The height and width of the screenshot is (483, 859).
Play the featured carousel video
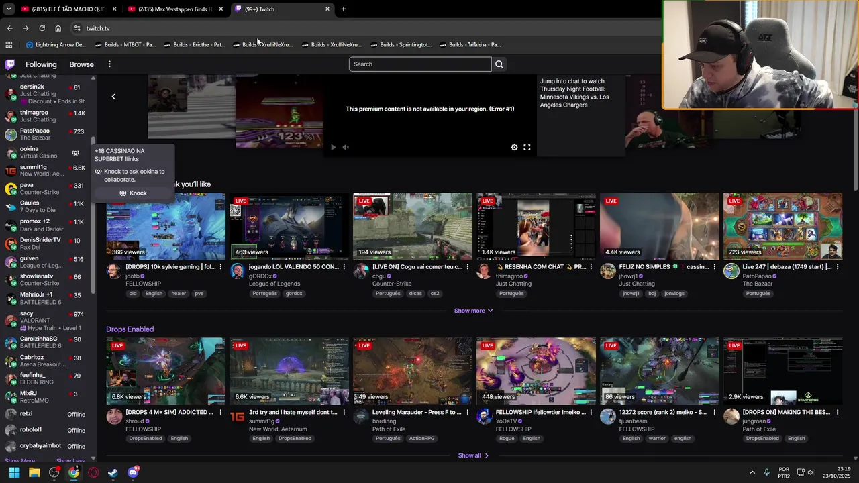(333, 147)
